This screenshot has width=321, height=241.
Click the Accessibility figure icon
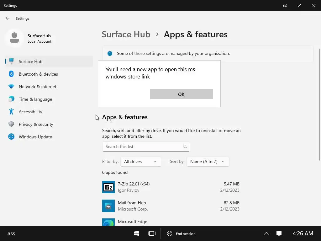tap(11, 111)
